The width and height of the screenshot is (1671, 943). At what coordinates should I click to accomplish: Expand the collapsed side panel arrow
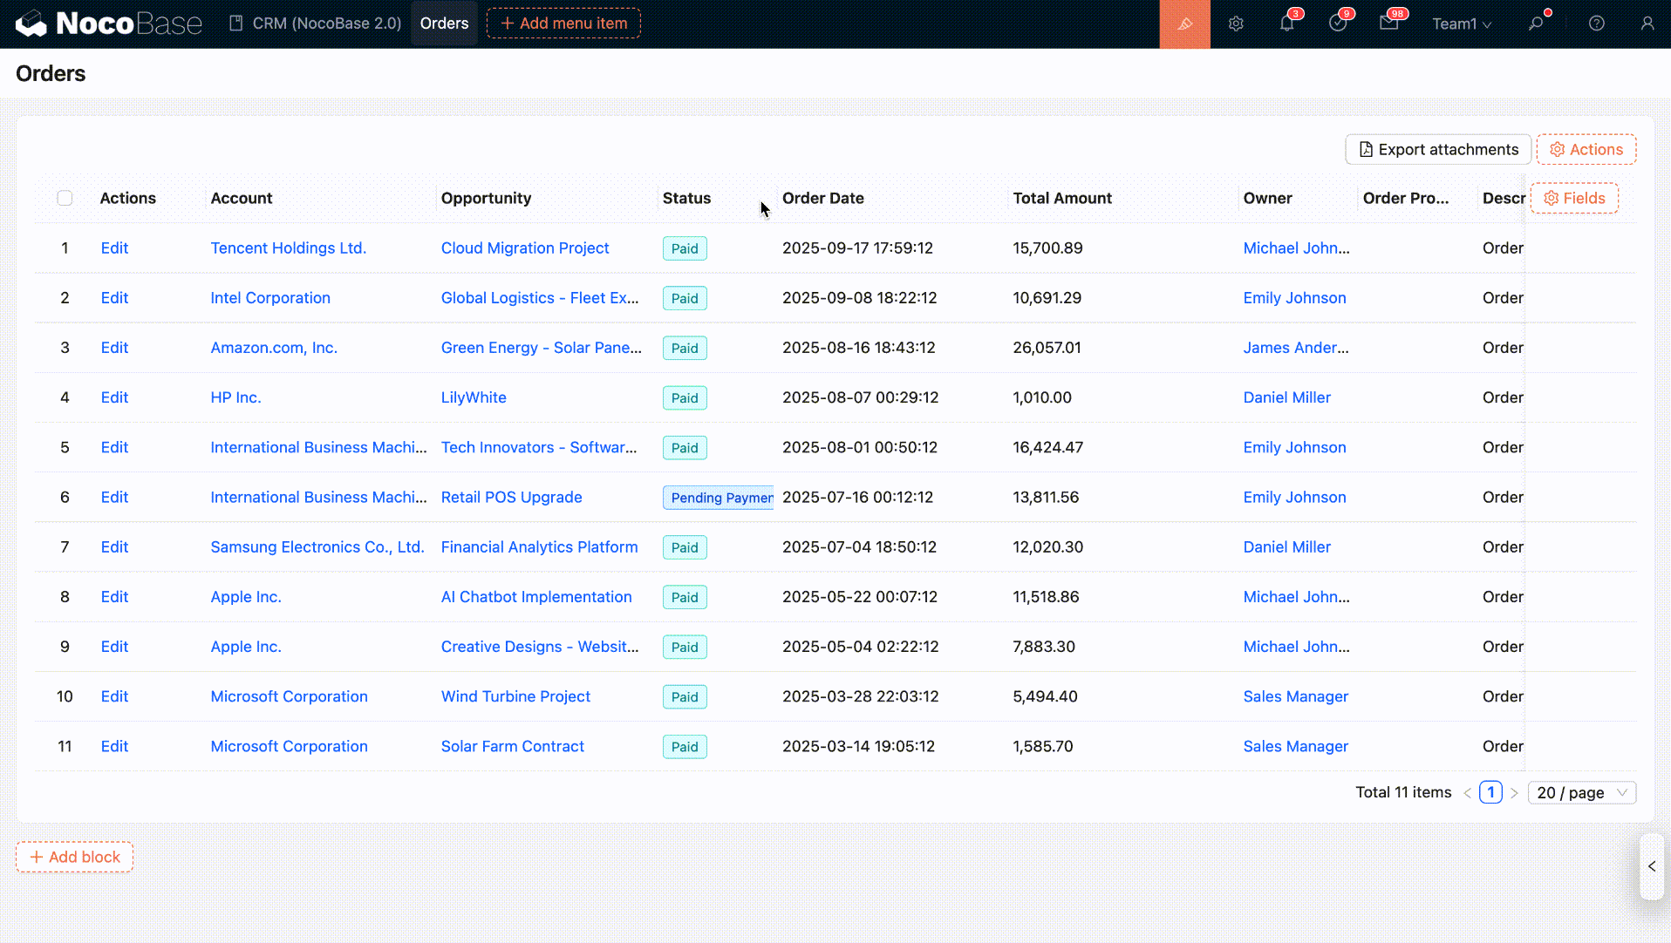point(1652,866)
